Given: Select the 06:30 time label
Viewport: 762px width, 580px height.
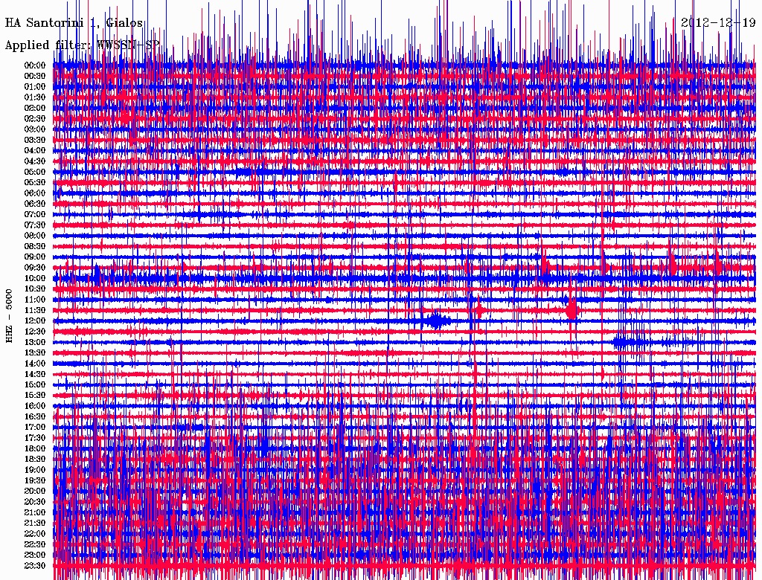Looking at the screenshot, I should coord(35,204).
